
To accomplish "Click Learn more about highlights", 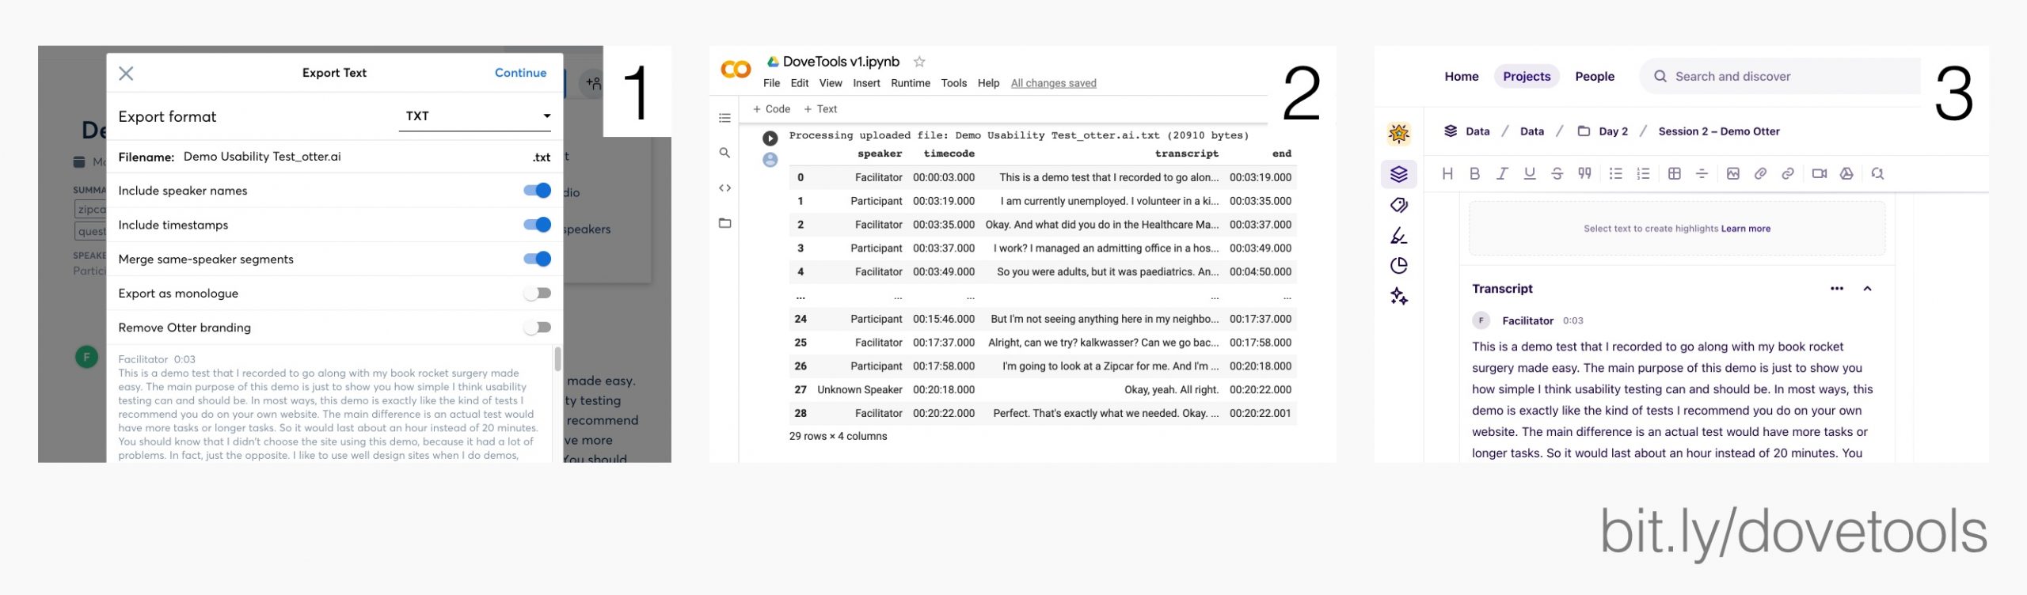I will pos(1745,229).
